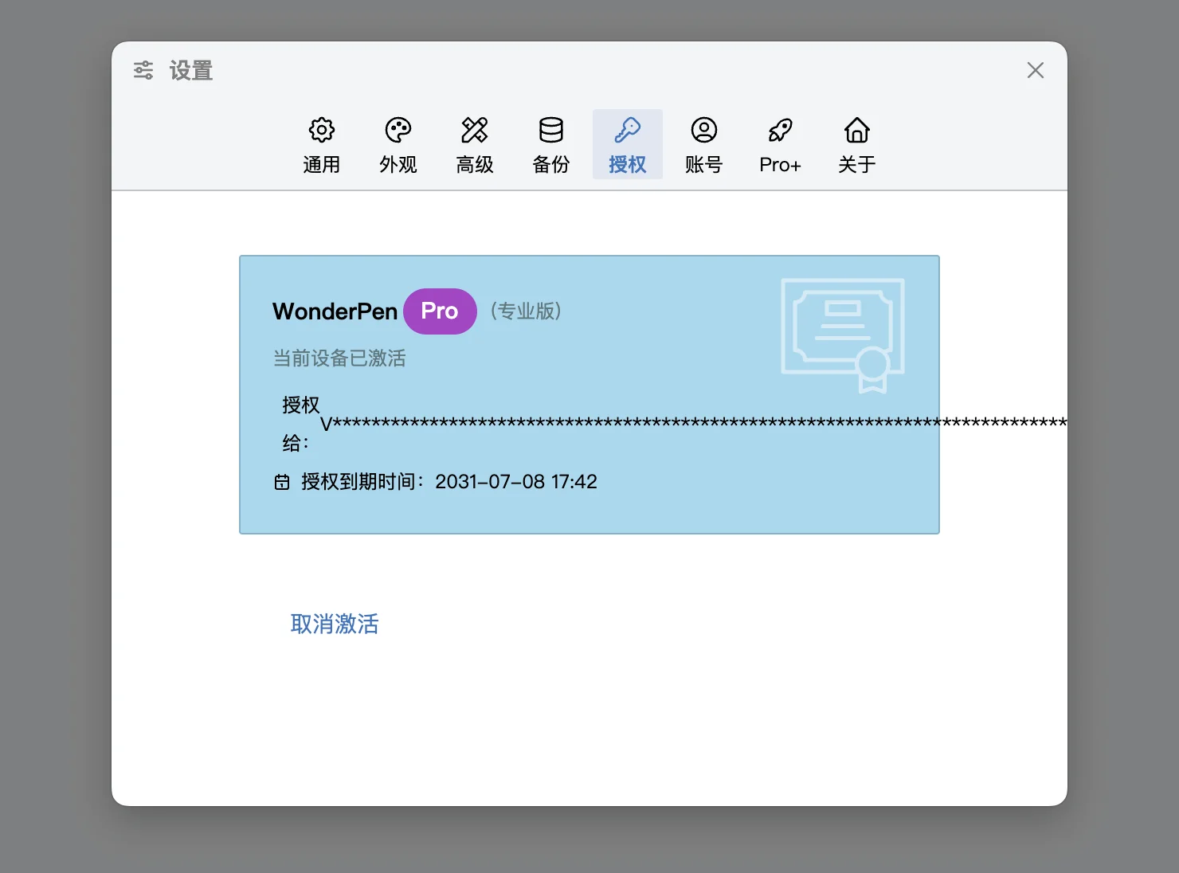The width and height of the screenshot is (1179, 873).
Task: Open the 账号 account profile icon
Action: tap(704, 130)
